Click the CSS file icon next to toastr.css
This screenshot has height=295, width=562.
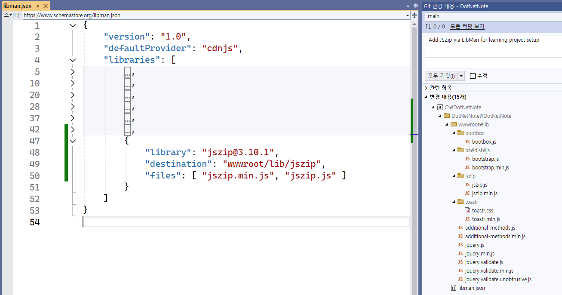[x=467, y=210]
